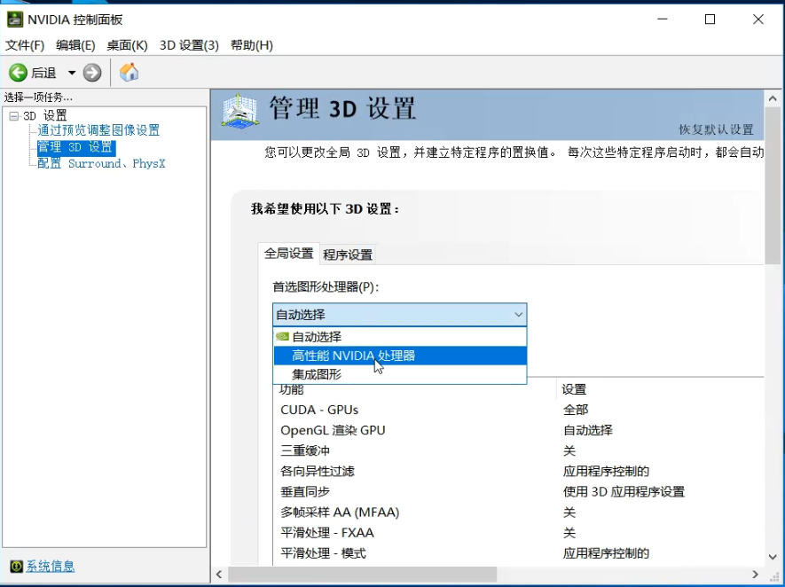Close the NVIDIA control panel window

(758, 20)
